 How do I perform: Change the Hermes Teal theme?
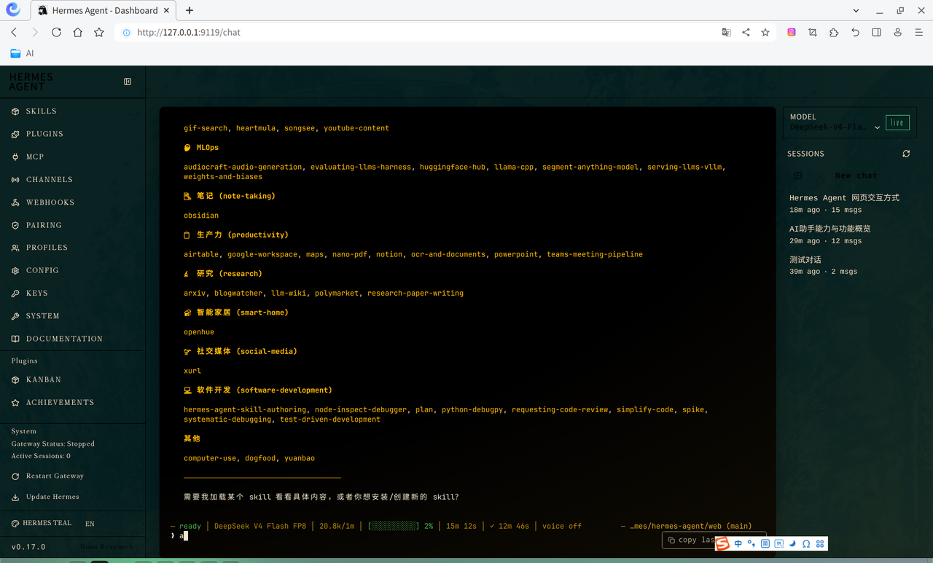(42, 524)
